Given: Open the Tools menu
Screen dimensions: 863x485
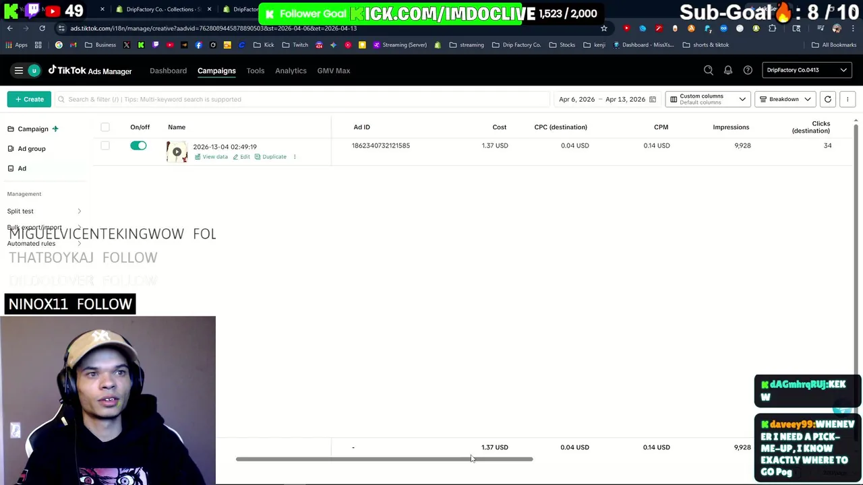Looking at the screenshot, I should pyautogui.click(x=255, y=71).
